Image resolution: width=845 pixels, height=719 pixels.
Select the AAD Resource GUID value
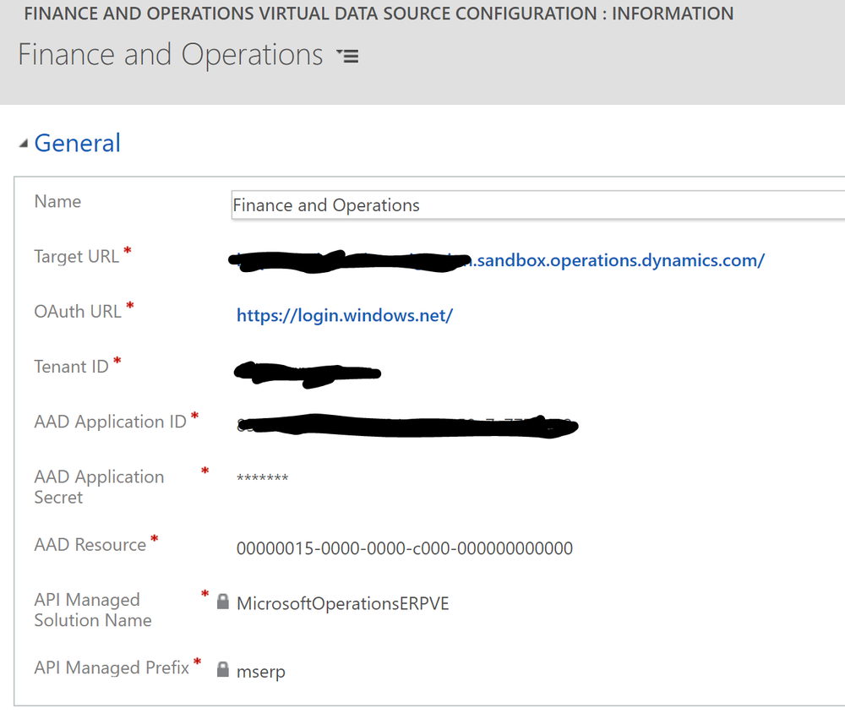pos(404,548)
